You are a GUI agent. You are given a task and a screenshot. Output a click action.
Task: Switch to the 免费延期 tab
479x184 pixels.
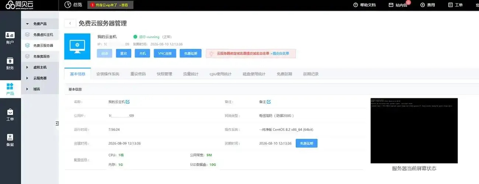[x=284, y=74]
